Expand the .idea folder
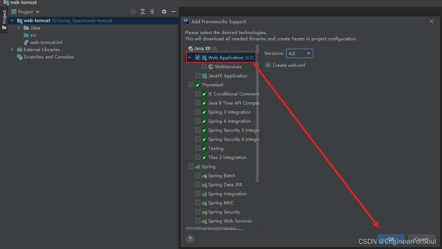 pos(19,28)
